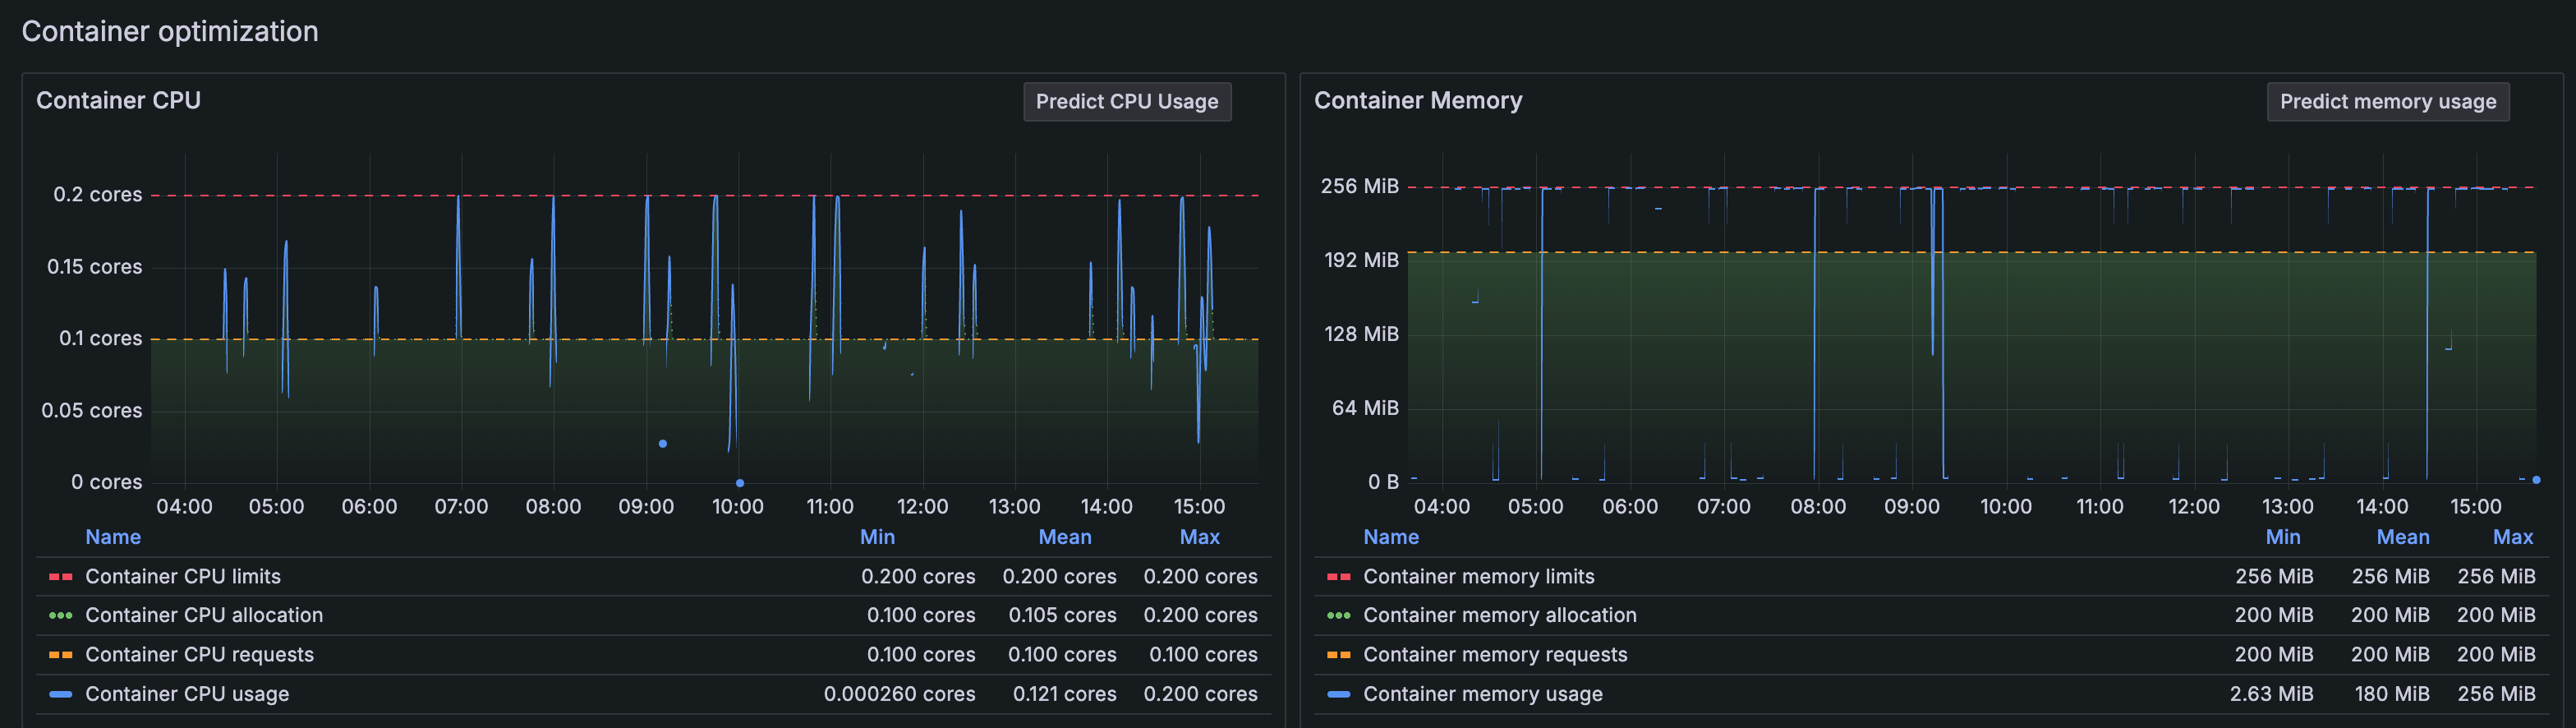The height and width of the screenshot is (728, 2576).
Task: Sort CPU legend by Min column
Action: [x=877, y=537]
